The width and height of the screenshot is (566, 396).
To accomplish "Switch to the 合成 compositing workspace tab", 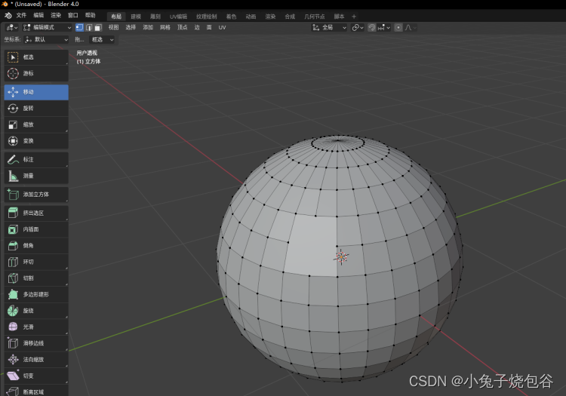I will 290,17.
